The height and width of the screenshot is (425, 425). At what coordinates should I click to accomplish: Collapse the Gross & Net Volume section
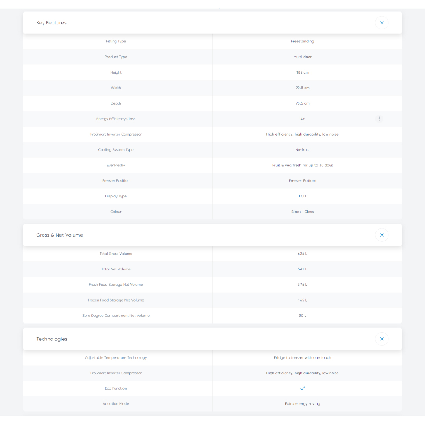pos(381,235)
